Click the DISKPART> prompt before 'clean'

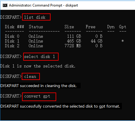click(x=11, y=76)
